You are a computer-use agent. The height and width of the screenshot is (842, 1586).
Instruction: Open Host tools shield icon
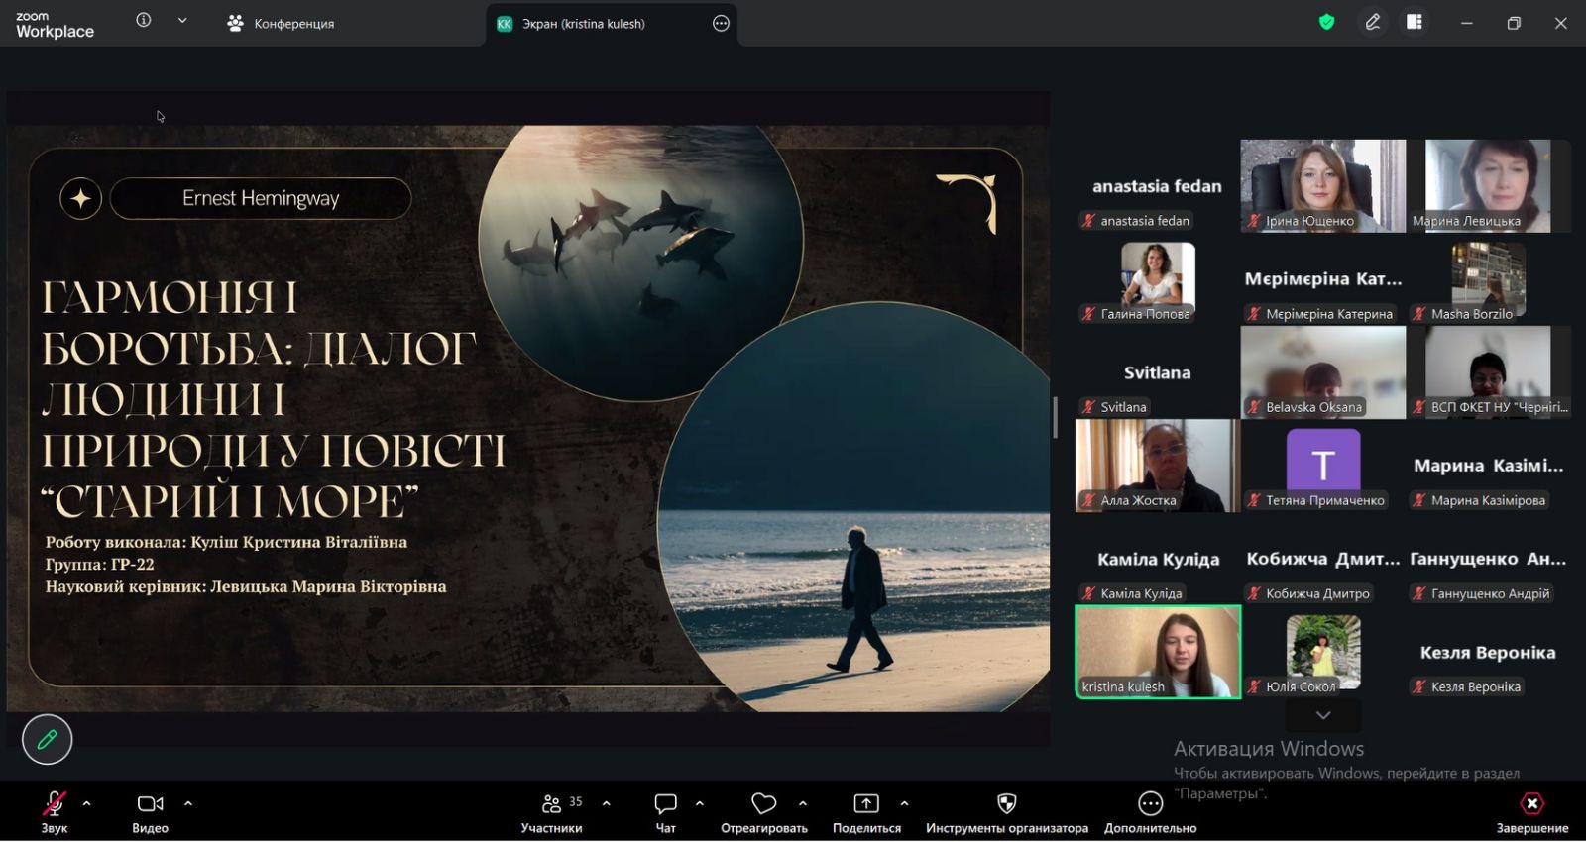(1006, 803)
